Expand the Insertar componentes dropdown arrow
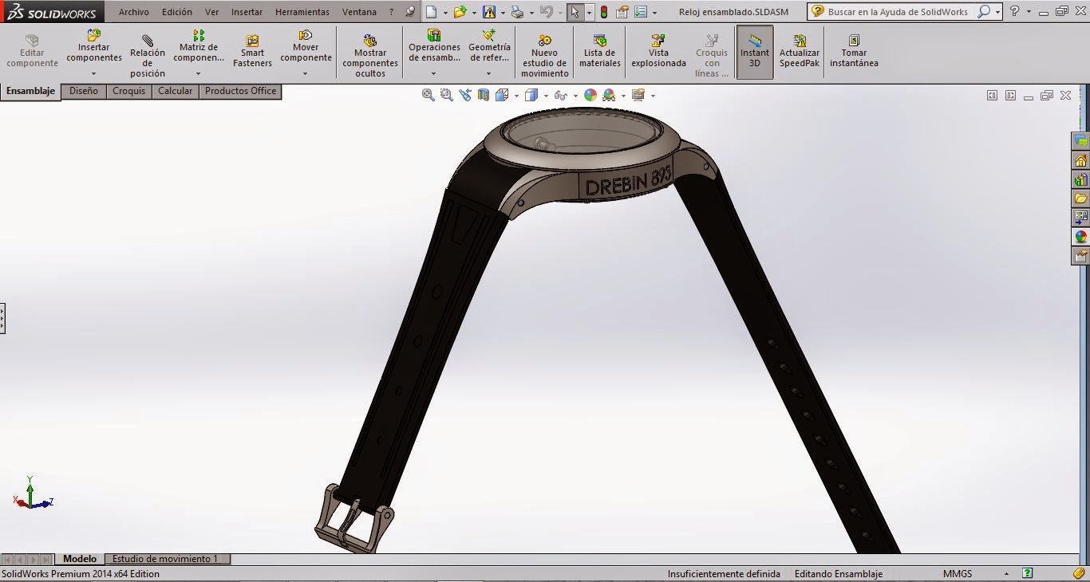 (93, 74)
